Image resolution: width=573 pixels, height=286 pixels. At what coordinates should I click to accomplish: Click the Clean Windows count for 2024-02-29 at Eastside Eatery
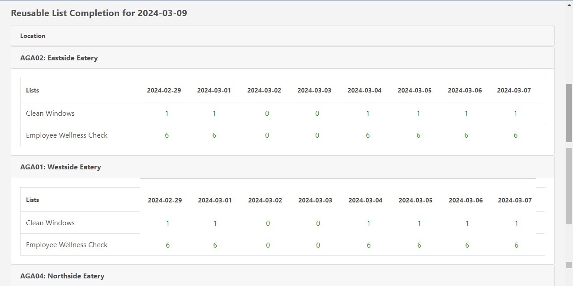click(x=167, y=113)
